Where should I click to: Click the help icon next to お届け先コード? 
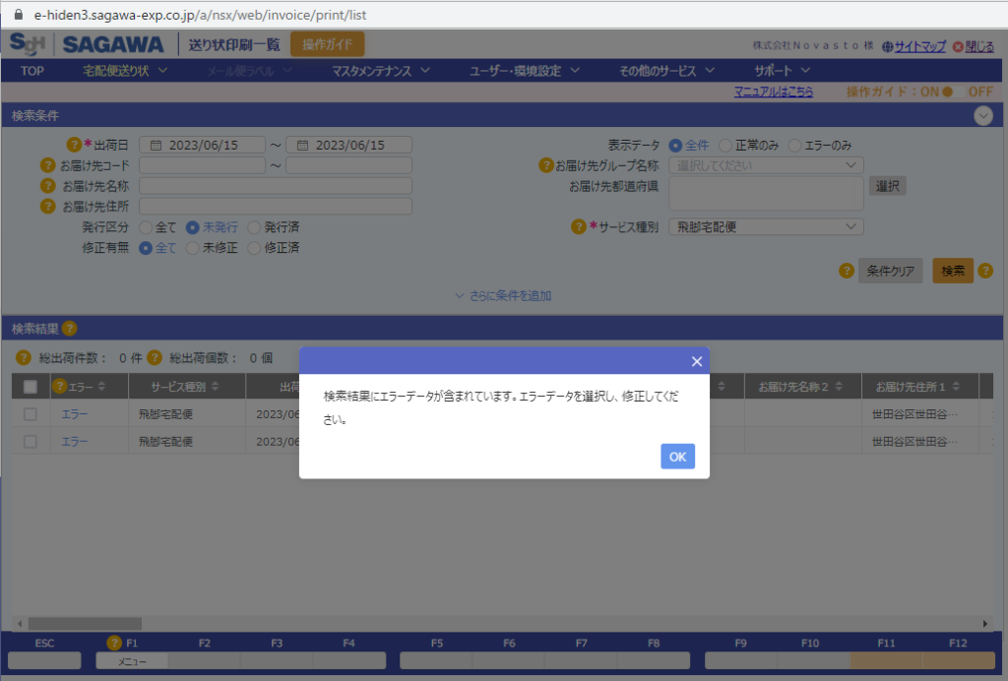point(47,165)
